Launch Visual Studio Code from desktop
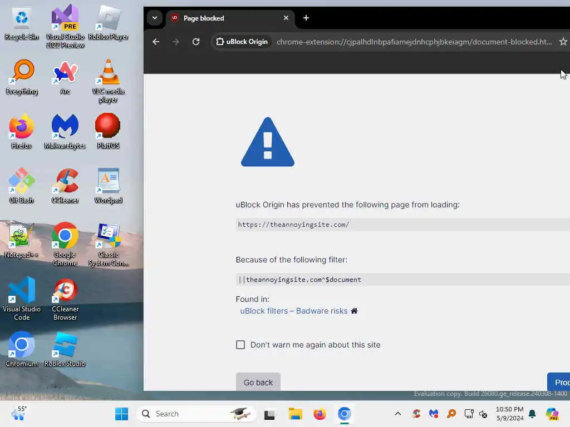 tap(22, 299)
